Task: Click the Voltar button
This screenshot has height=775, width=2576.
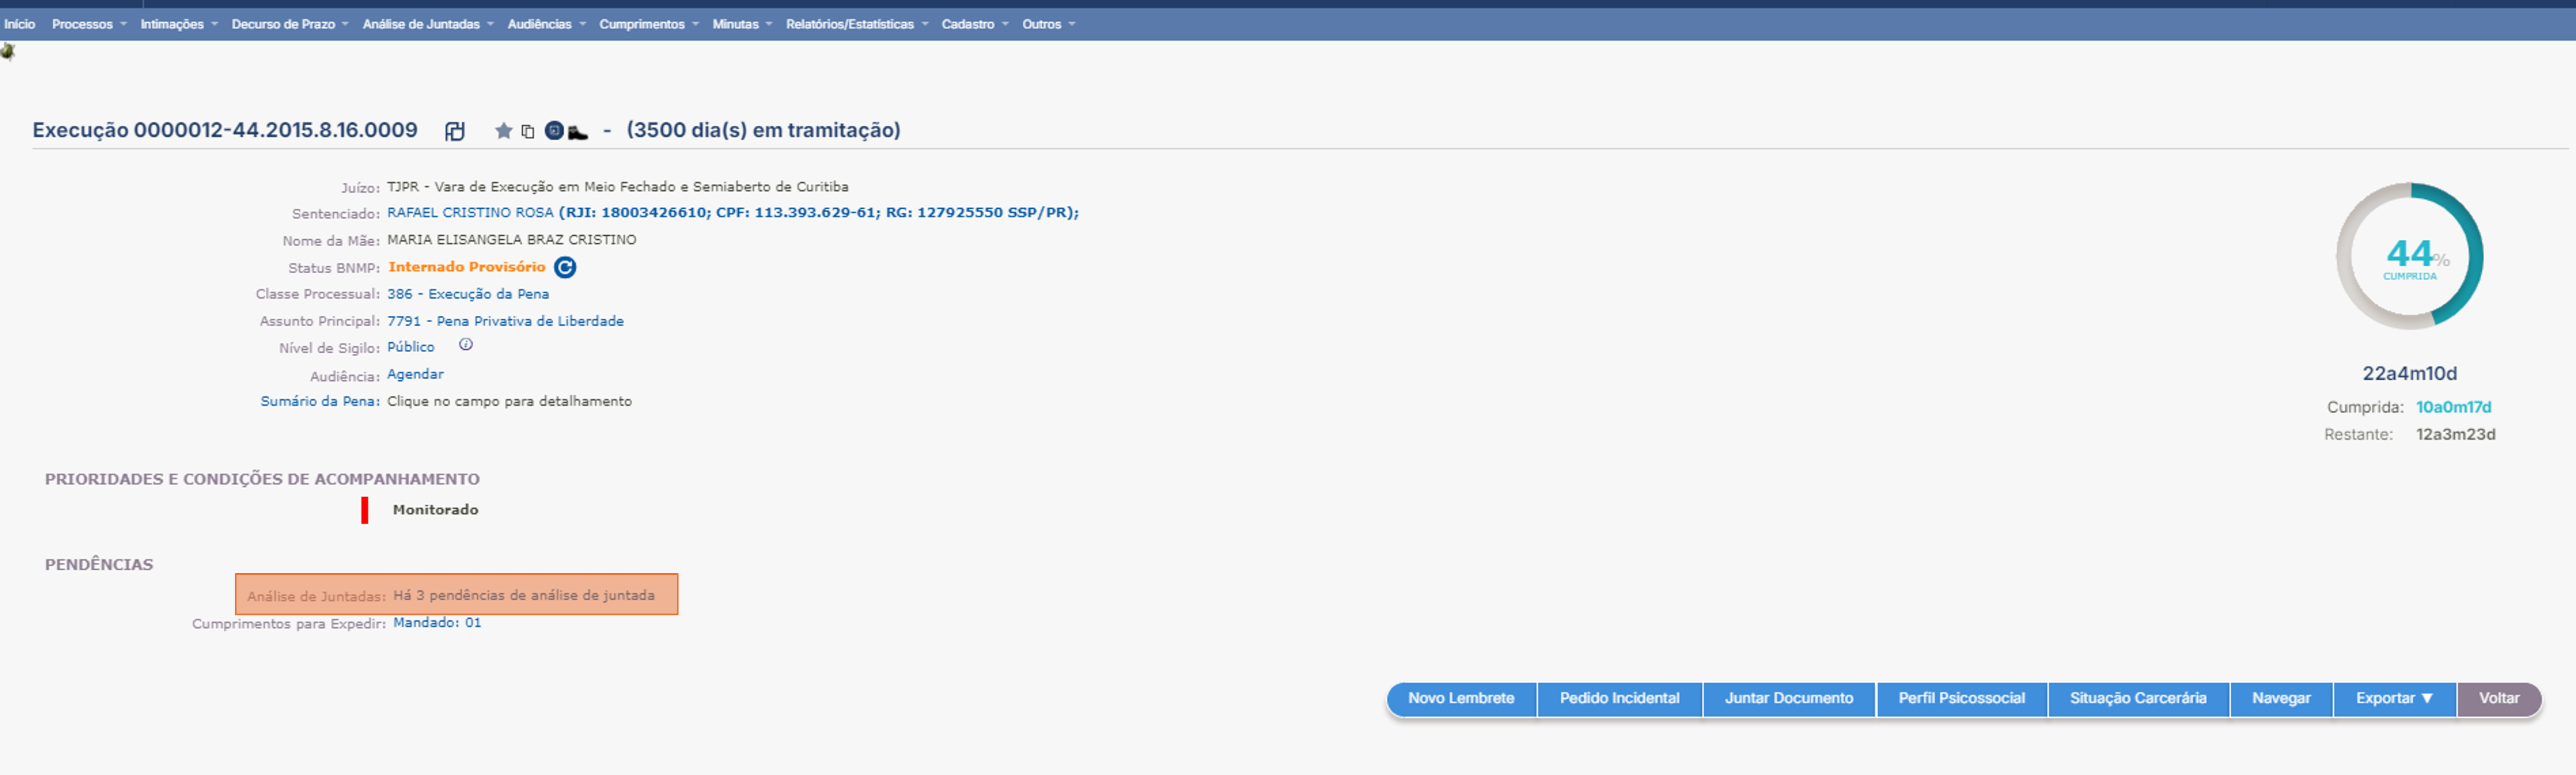Action: 2499,699
